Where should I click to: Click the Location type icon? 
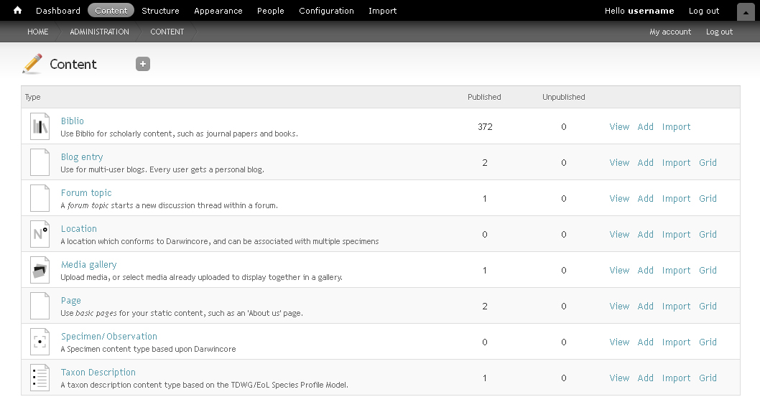pyautogui.click(x=40, y=234)
